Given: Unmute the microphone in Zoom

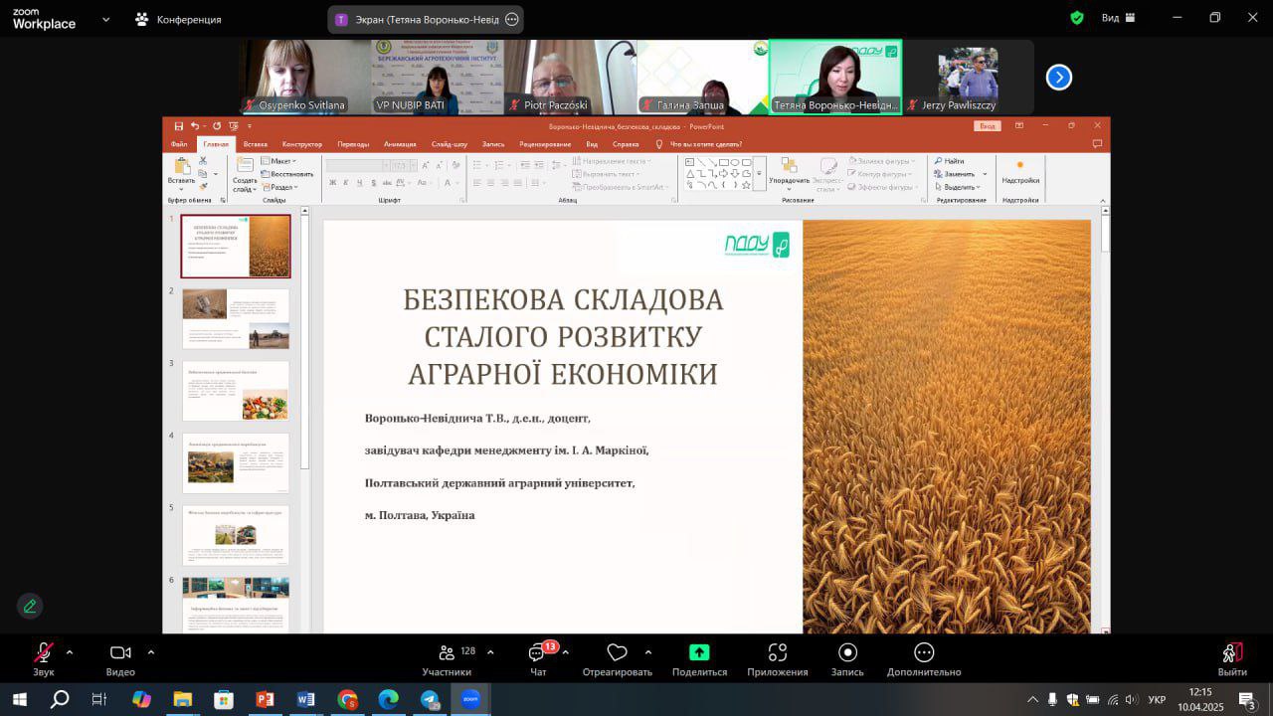Looking at the screenshot, I should 43,652.
